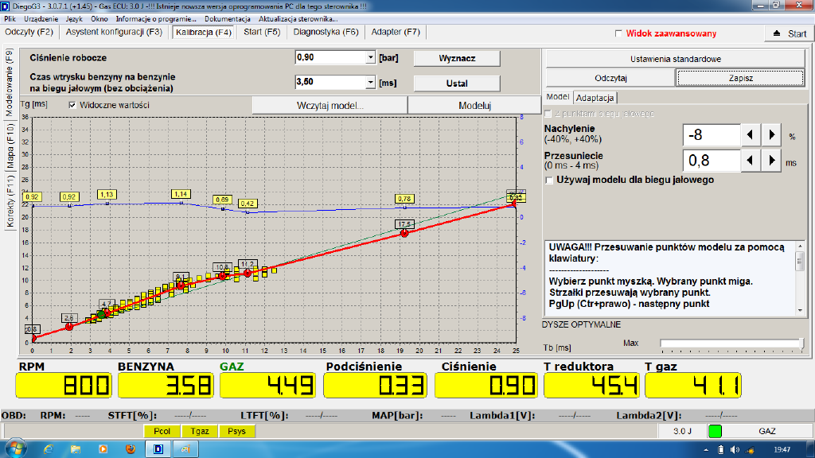Click the Przesunięcie 0,8 value field
This screenshot has width=815, height=458.
coord(711,161)
